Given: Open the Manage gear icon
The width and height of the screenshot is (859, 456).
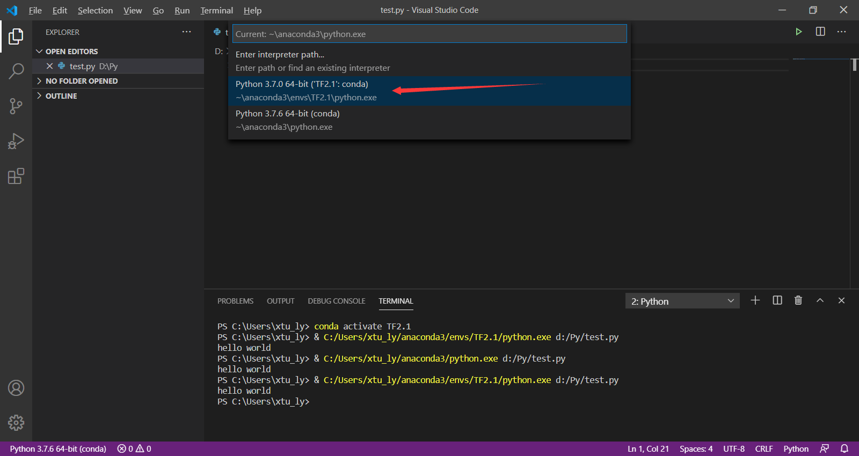Looking at the screenshot, I should coord(16,423).
